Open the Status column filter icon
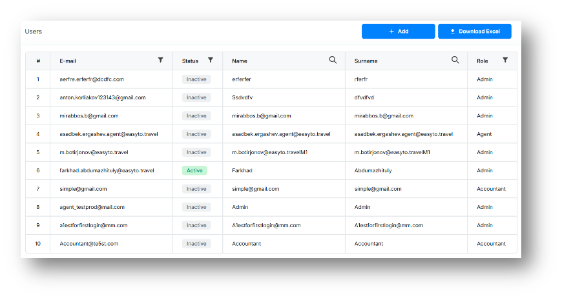The image size is (562, 298). coord(211,60)
